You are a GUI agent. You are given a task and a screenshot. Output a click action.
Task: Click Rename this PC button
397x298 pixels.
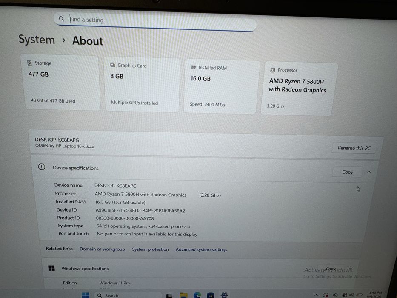pos(354,148)
